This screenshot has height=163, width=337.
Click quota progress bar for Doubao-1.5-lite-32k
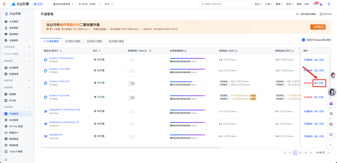(x=188, y=82)
